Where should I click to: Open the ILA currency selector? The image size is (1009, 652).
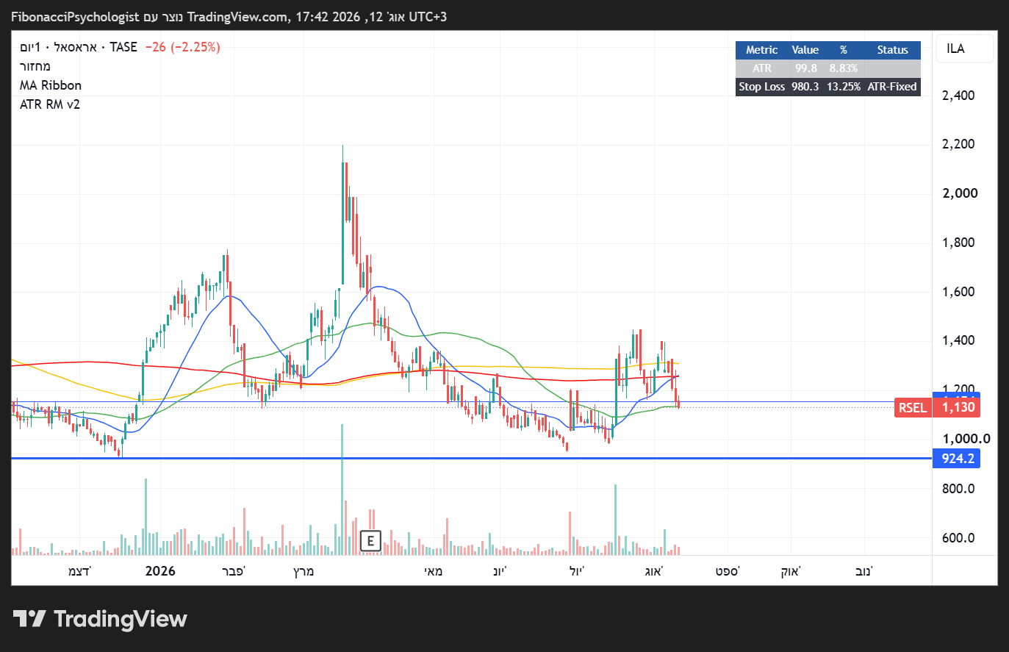(965, 49)
